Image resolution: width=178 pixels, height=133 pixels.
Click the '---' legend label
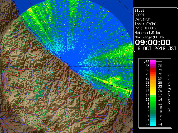[x=159, y=62]
